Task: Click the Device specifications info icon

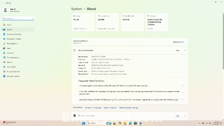Action: (74, 50)
